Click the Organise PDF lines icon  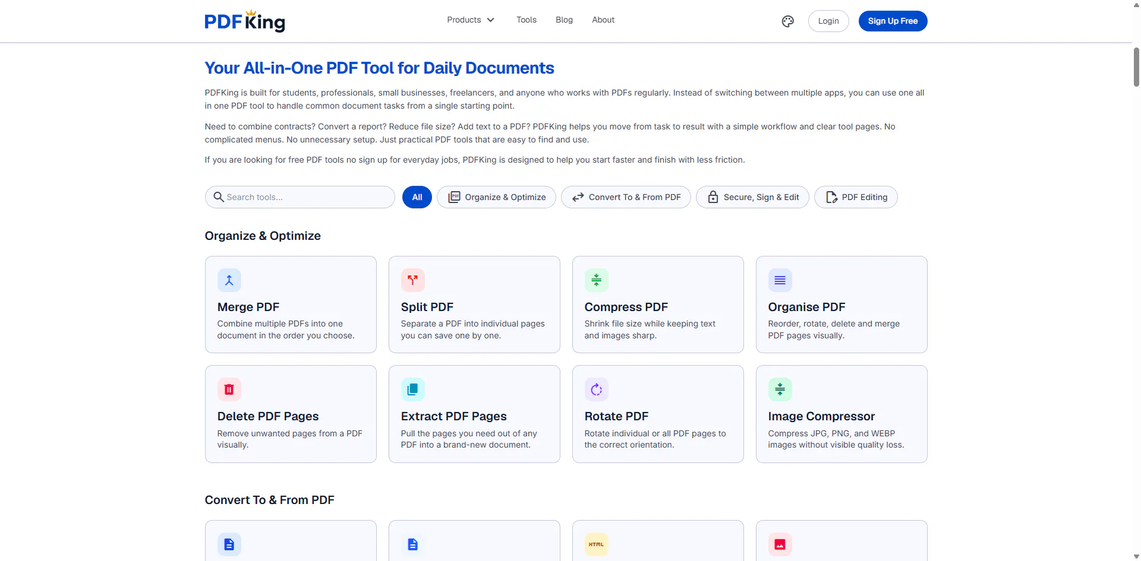pyautogui.click(x=780, y=280)
